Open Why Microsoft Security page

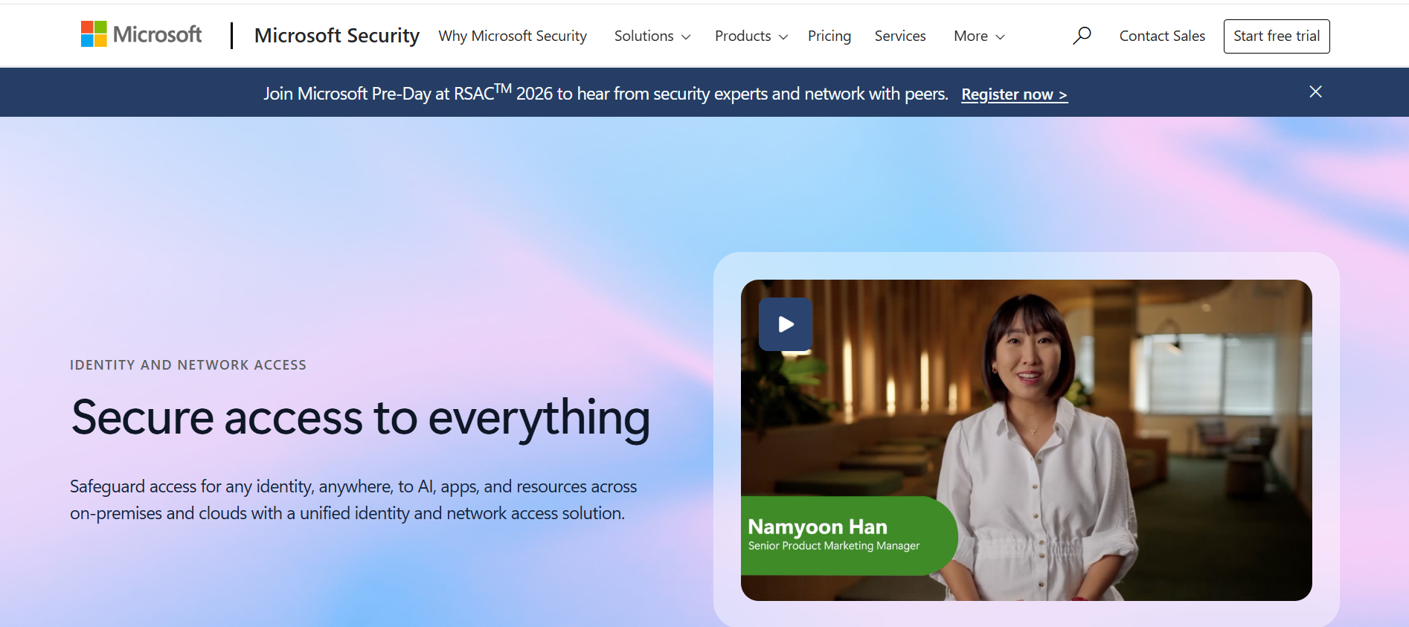513,36
